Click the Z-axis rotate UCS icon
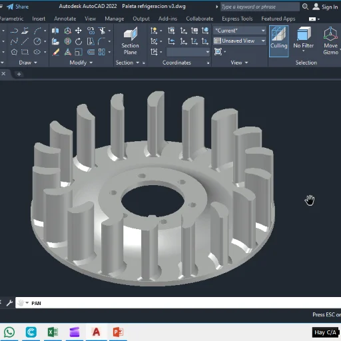This screenshot has height=341, width=341. click(x=194, y=41)
